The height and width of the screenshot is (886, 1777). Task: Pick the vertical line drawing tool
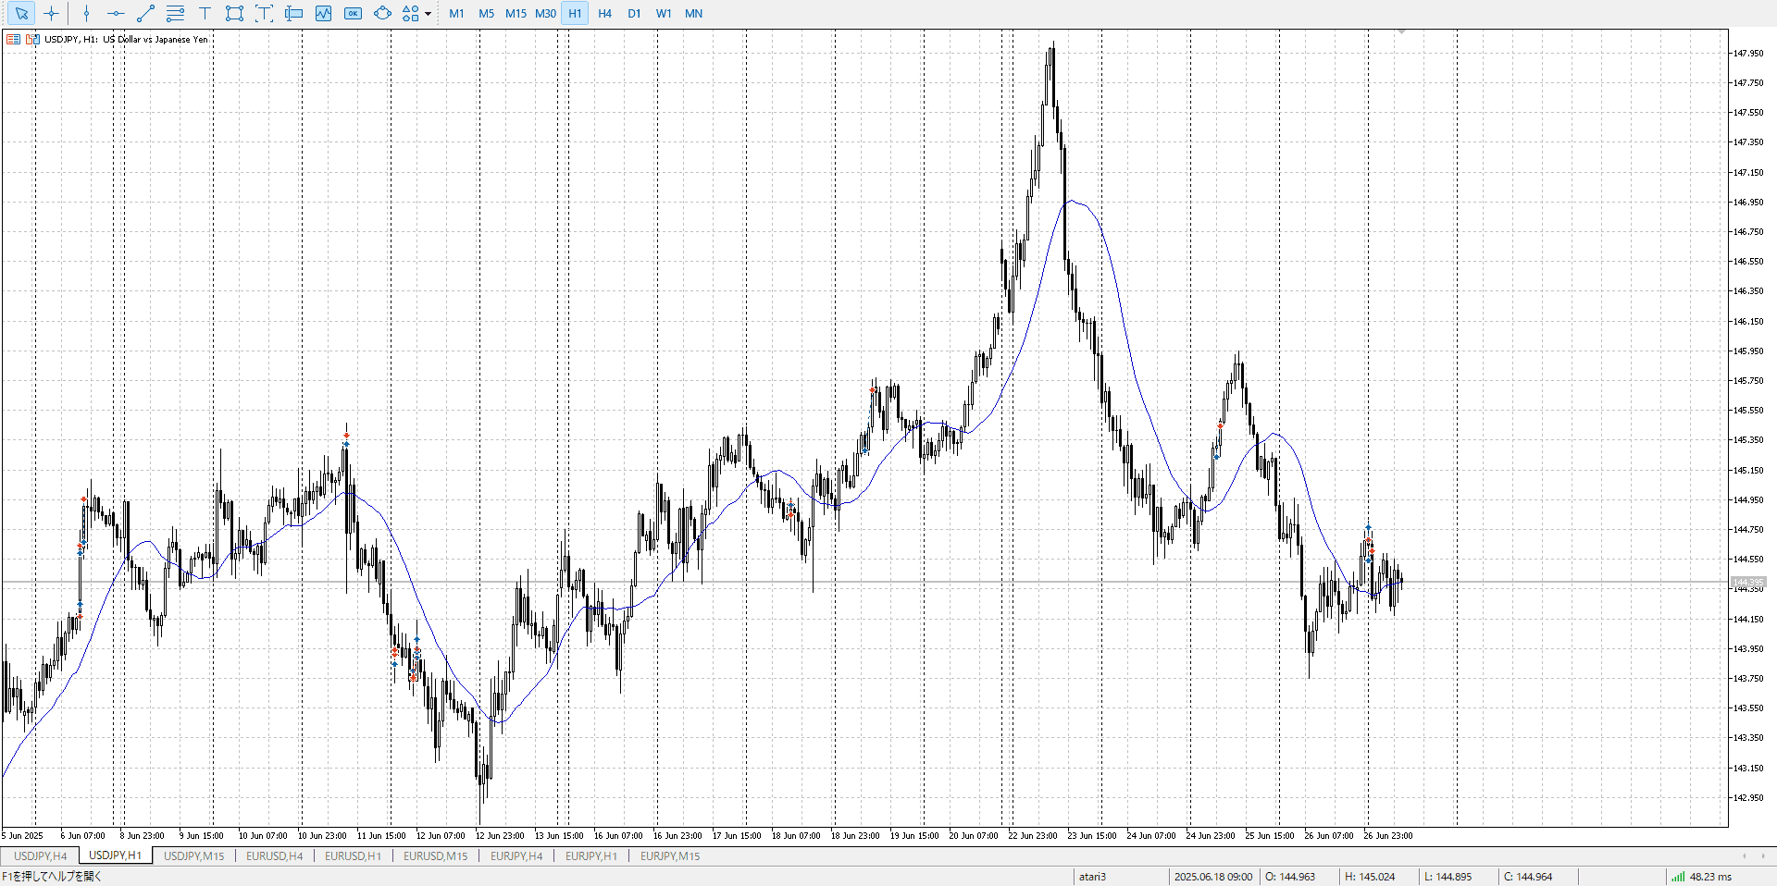pos(86,14)
